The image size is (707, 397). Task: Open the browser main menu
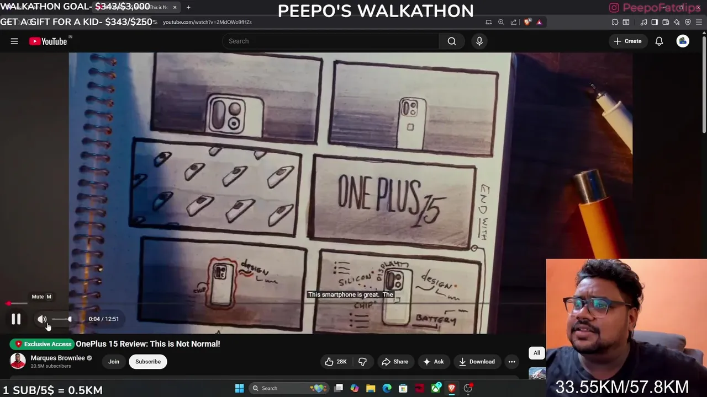click(x=699, y=22)
